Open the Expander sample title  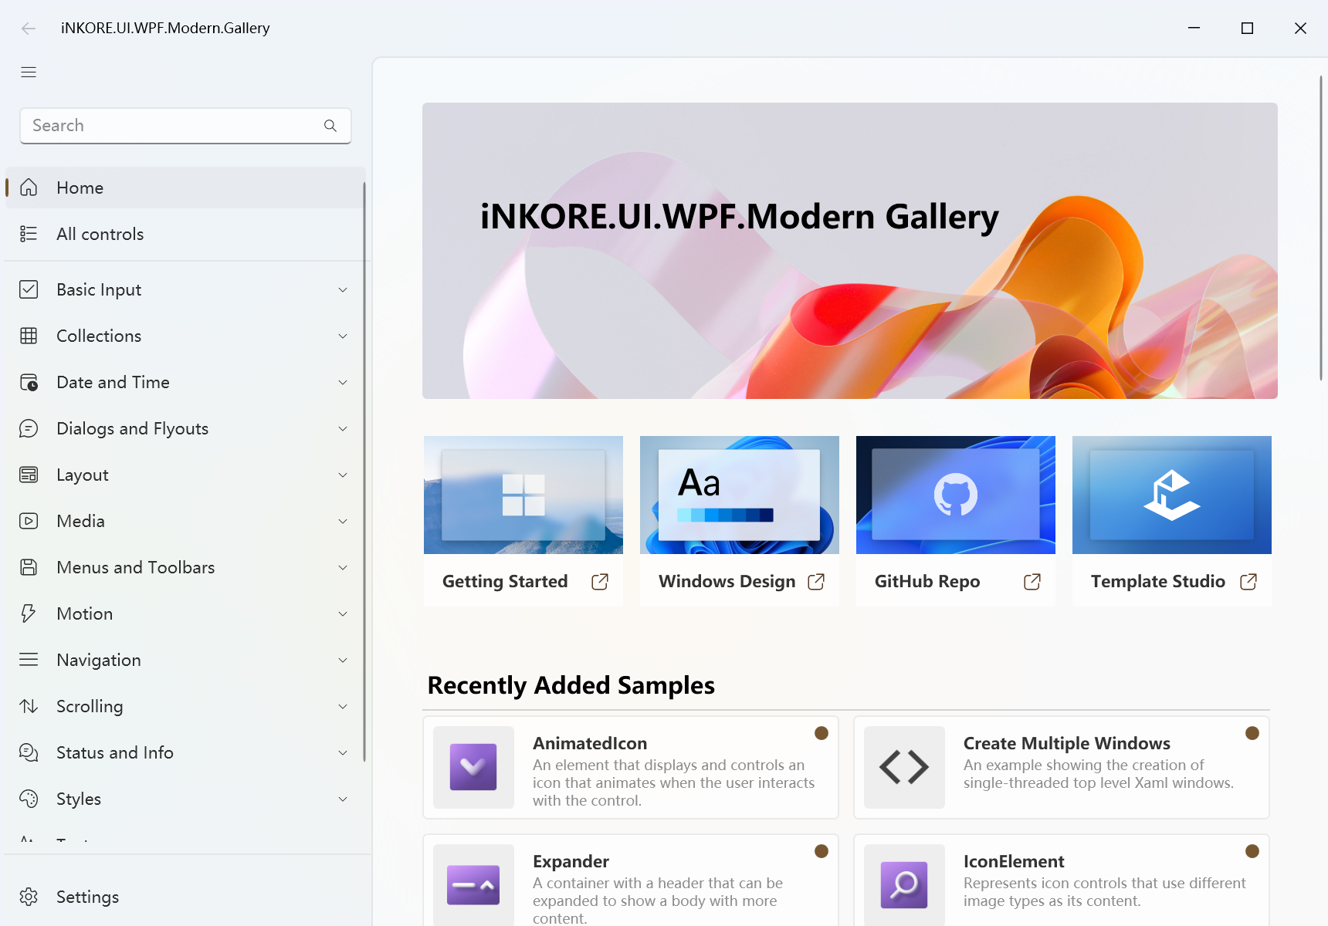pyautogui.click(x=571, y=861)
